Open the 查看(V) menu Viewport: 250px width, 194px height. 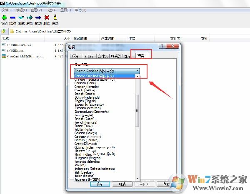tap(36, 10)
